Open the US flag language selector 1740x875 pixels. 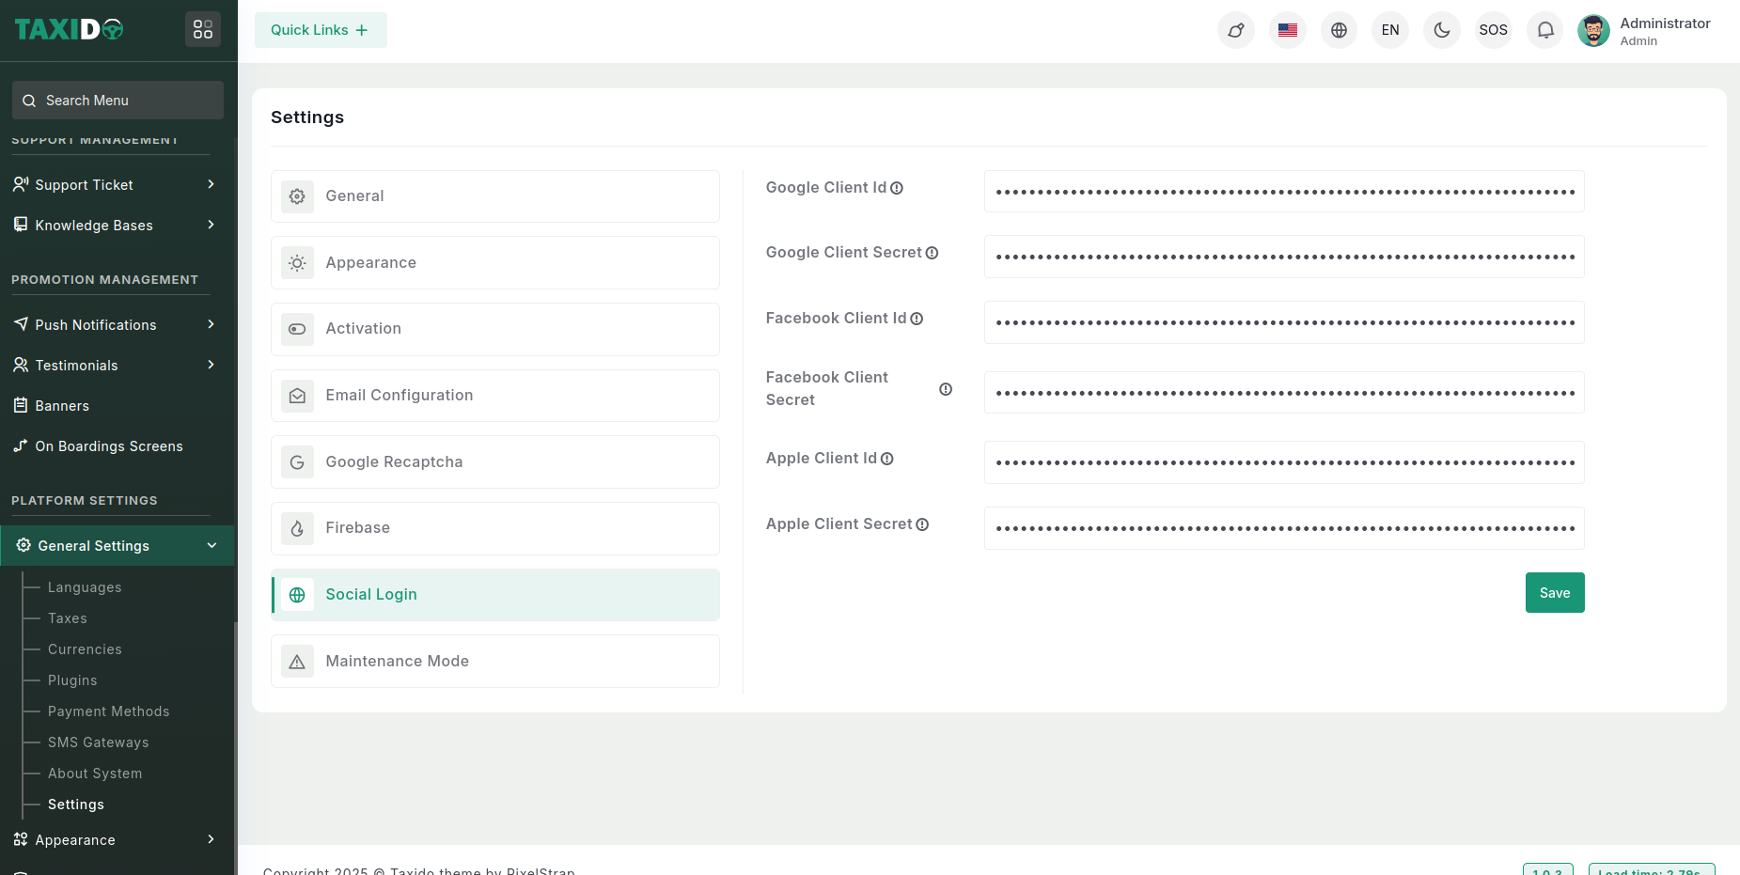pyautogui.click(x=1287, y=30)
